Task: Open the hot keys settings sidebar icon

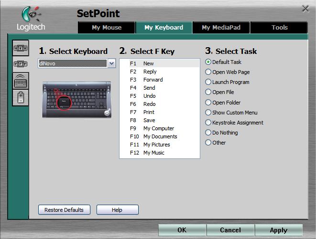Action: click(x=21, y=48)
